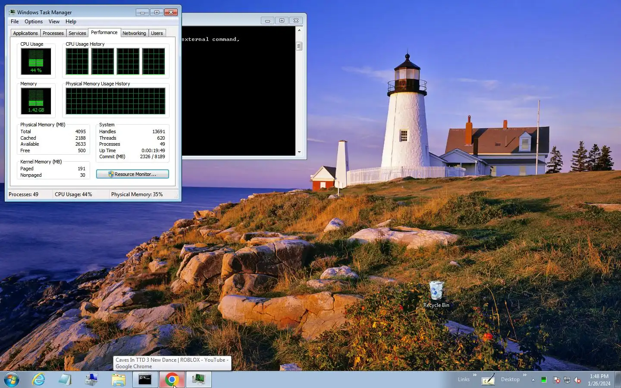
Task: Open the Windows Start orb
Action: pyautogui.click(x=12, y=380)
